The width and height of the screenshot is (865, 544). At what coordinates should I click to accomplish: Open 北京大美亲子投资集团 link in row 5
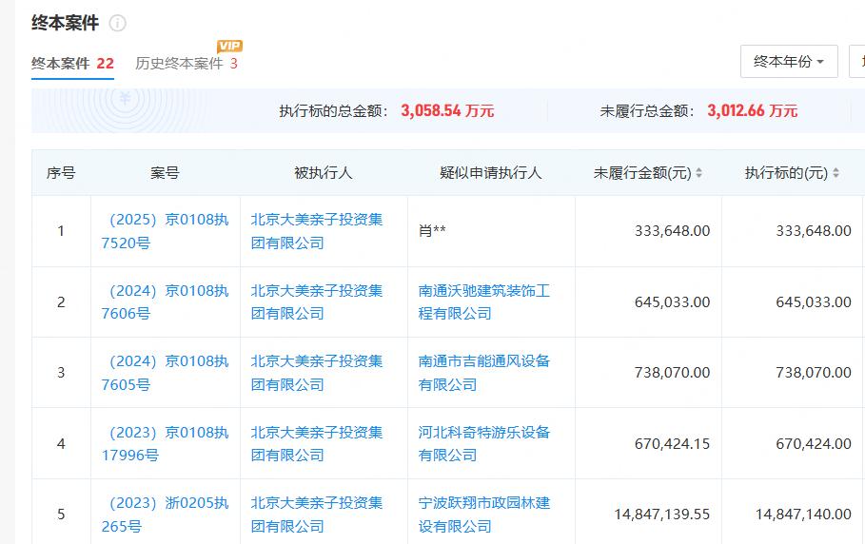pyautogui.click(x=317, y=515)
